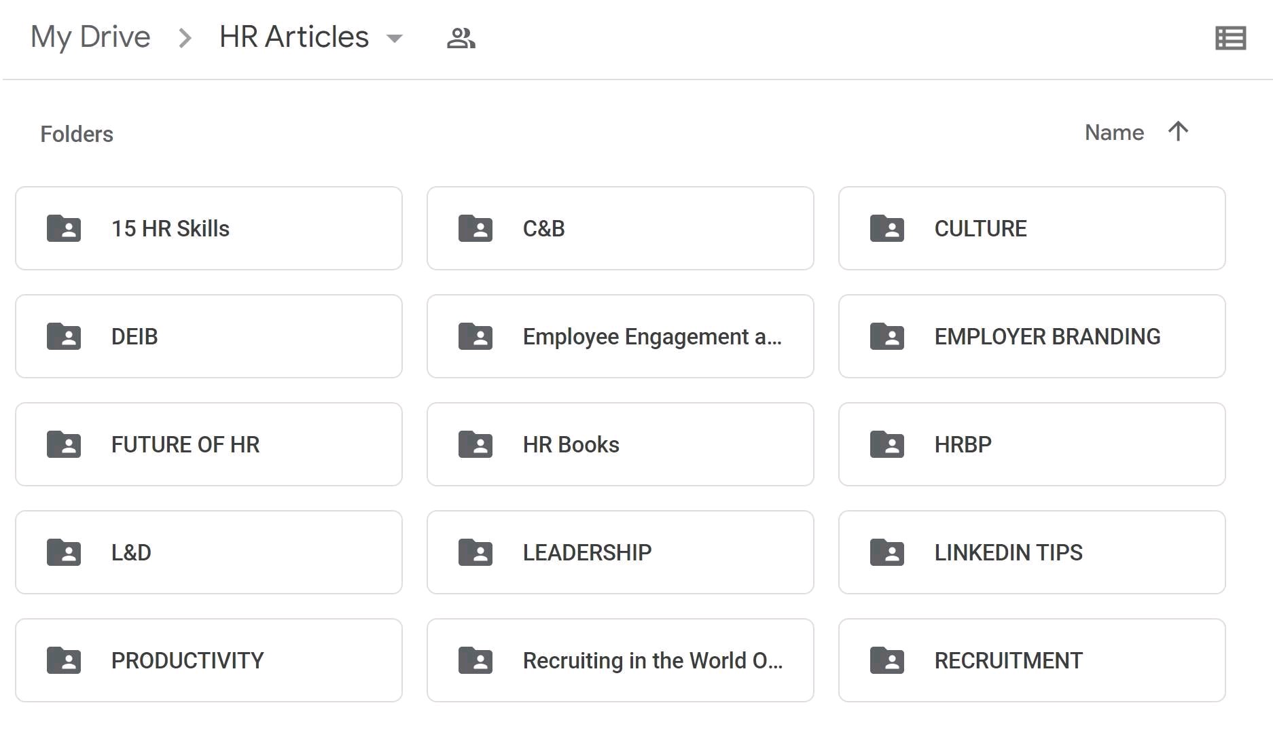Click HR Articles breadcrumb title
This screenshot has width=1273, height=754.
pyautogui.click(x=294, y=37)
